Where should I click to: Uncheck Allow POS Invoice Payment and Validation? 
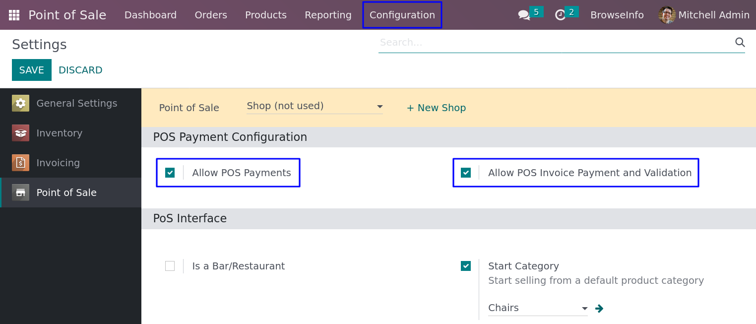pyautogui.click(x=465, y=173)
